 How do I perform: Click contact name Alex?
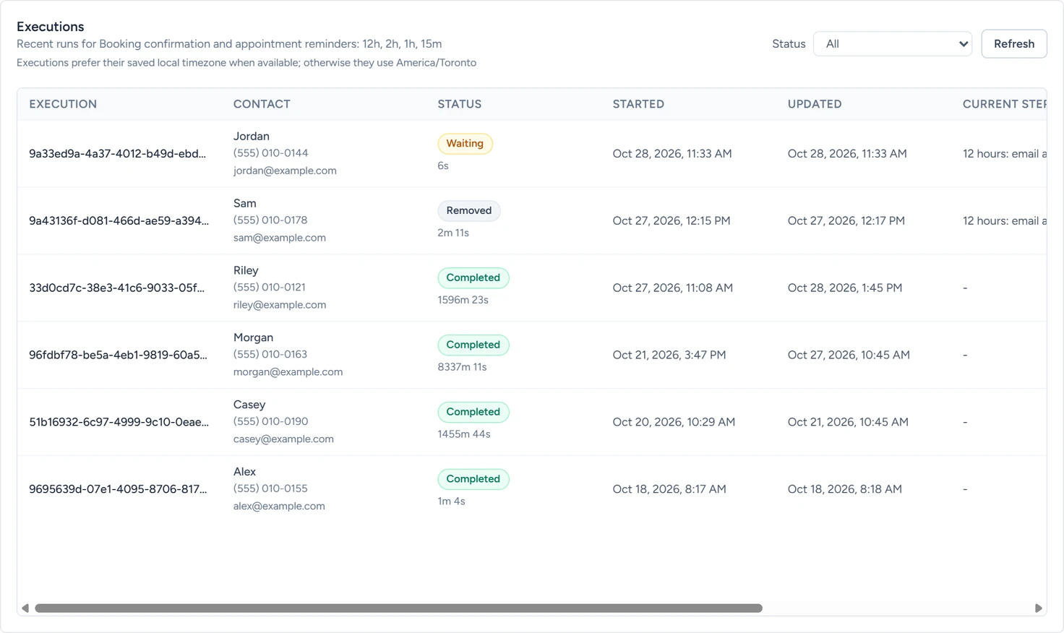[245, 473]
